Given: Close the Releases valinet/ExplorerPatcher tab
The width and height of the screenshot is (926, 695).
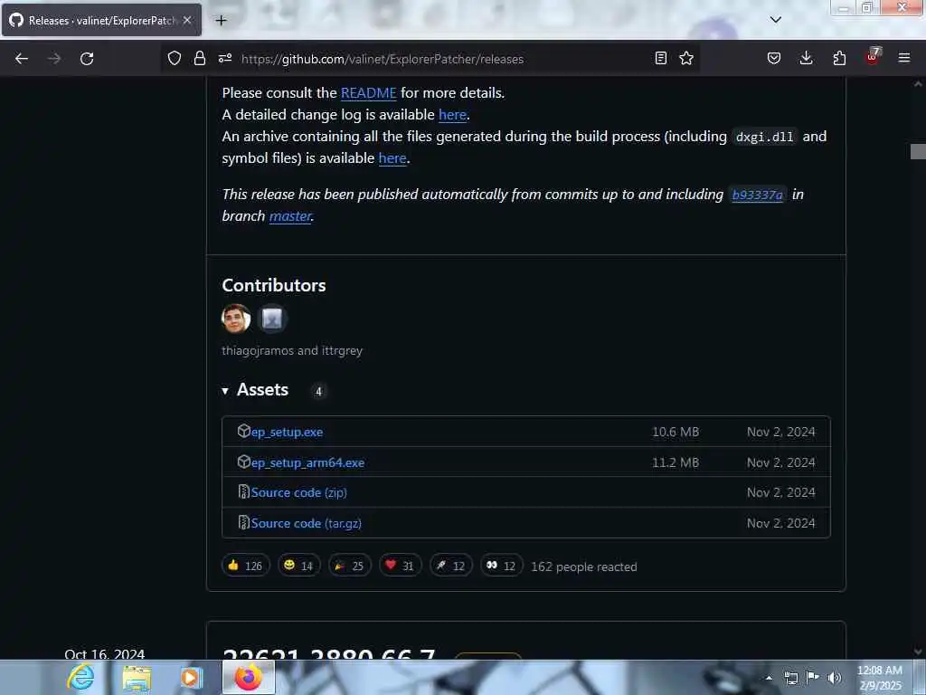Looking at the screenshot, I should pyautogui.click(x=187, y=20).
